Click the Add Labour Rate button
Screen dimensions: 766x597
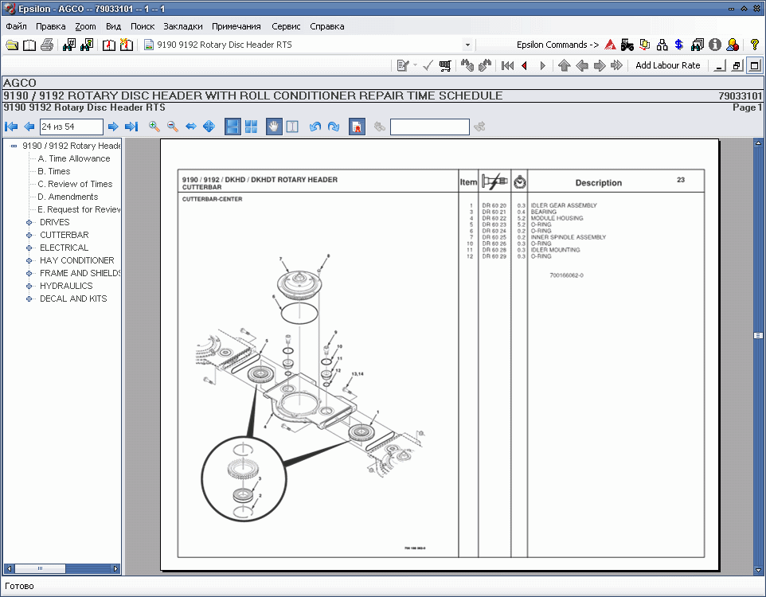click(667, 66)
